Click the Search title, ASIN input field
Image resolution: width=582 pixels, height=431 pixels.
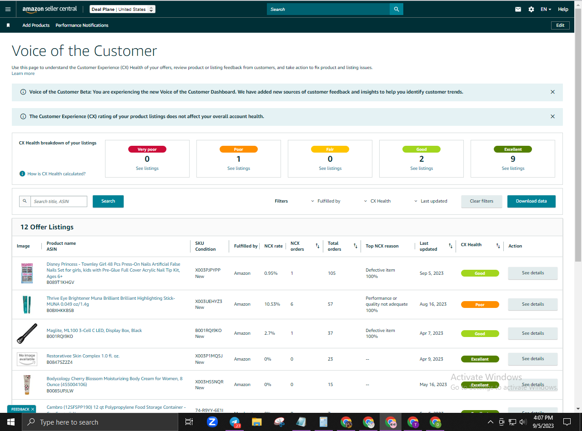coord(59,201)
